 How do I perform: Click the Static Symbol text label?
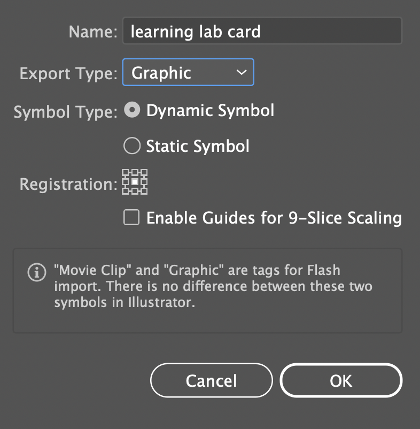tap(198, 146)
